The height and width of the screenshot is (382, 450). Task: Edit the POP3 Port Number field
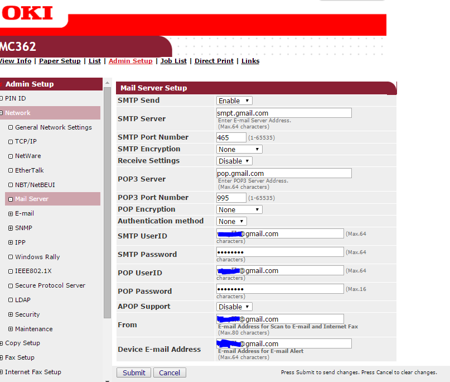tap(231, 197)
